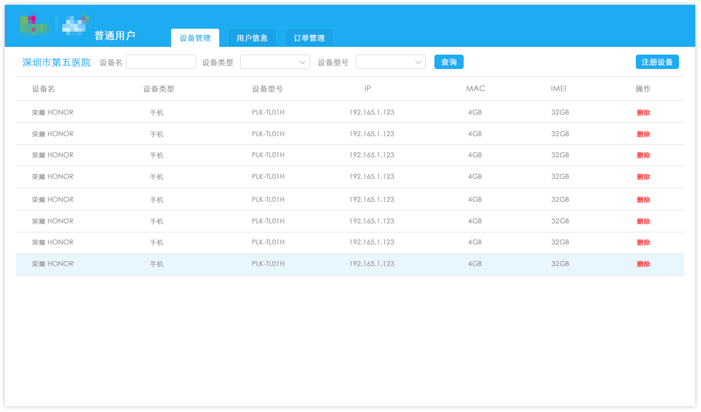Screen dimensions: 701x412
Task: Click the 普通用户 user role label
Action: click(x=115, y=35)
